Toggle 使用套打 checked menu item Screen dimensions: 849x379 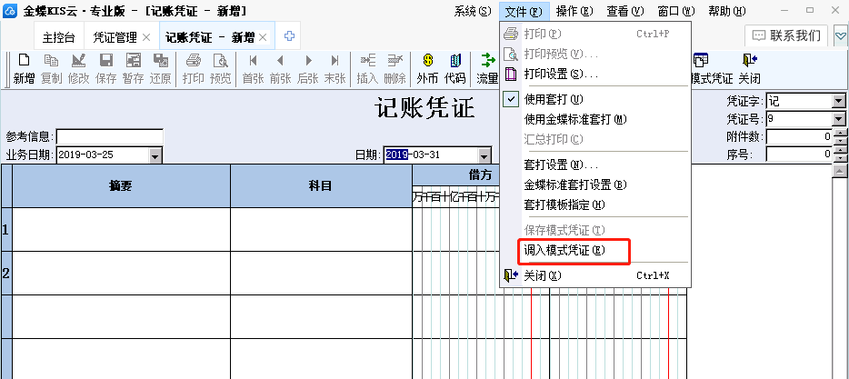594,100
